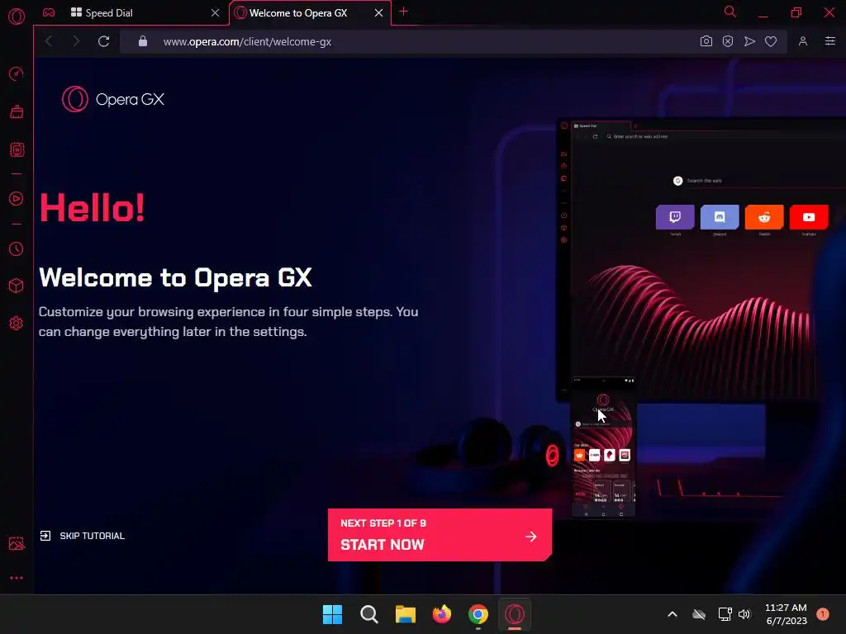Open Easy Setup sliders icon
This screenshot has width=846, height=634.
coord(829,41)
